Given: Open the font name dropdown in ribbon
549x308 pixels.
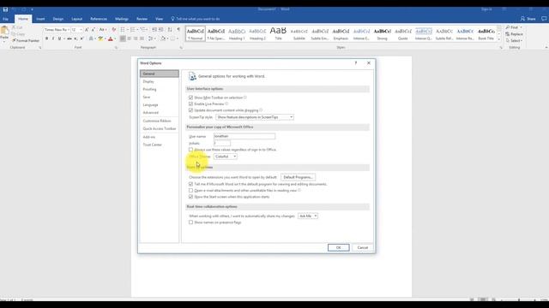Looking at the screenshot, I should (69, 30).
